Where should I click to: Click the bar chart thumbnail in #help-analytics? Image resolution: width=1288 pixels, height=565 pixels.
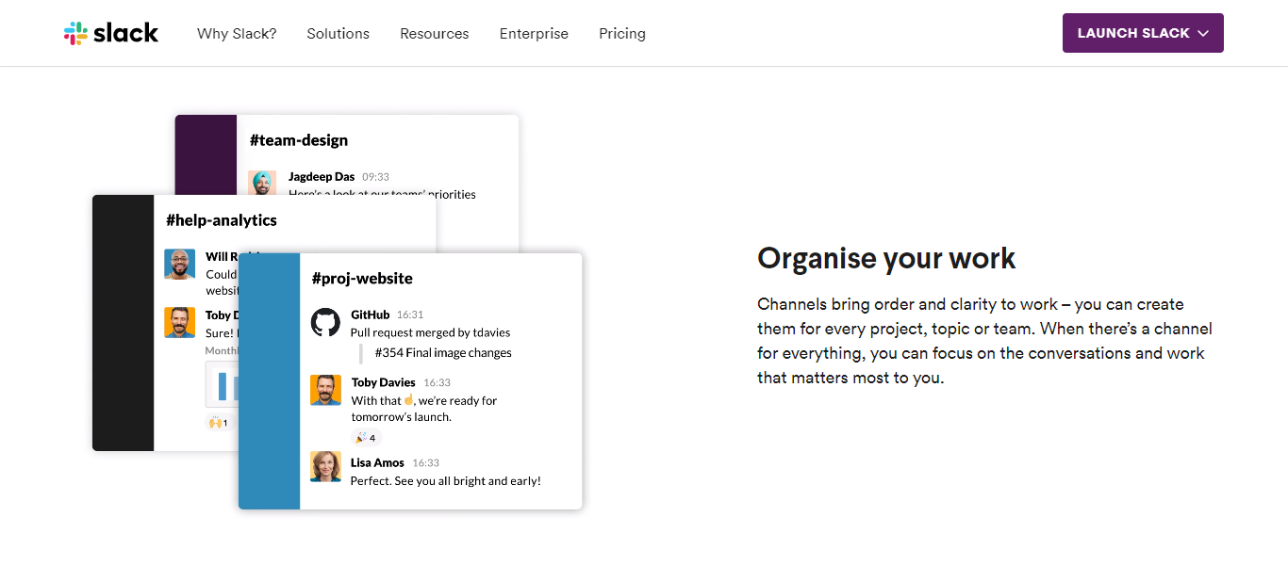click(223, 383)
